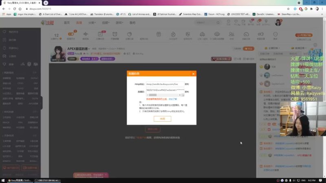This screenshot has height=183, width=326.
Task: Click the streamer avatar thumbnail
Action: [58, 54]
